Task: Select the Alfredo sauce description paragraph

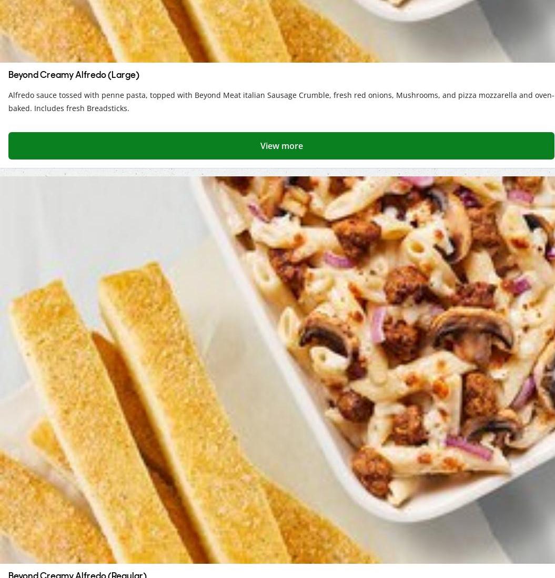Action: pos(281,102)
